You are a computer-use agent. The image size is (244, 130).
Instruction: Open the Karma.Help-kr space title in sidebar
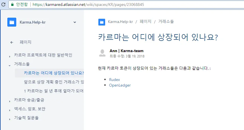pyautogui.click(x=33, y=22)
